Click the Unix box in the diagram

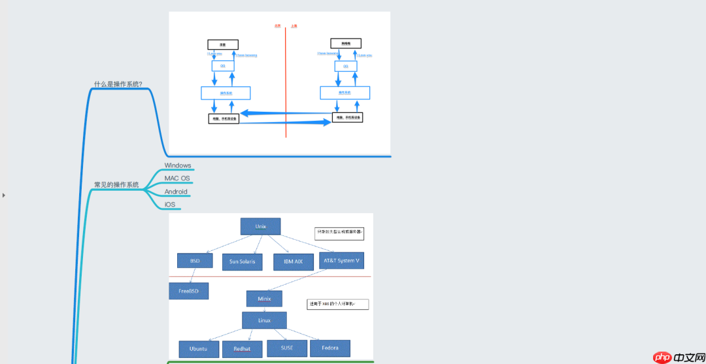click(x=260, y=226)
